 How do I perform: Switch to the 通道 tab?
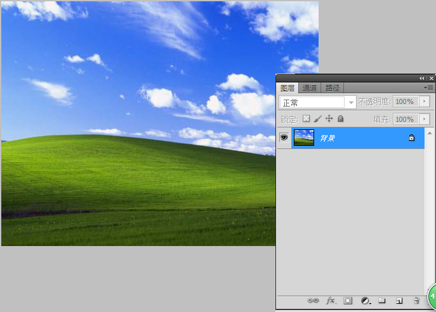pos(310,88)
